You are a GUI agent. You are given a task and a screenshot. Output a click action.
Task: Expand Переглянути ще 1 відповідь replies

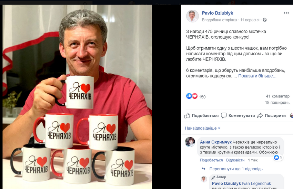236,169
